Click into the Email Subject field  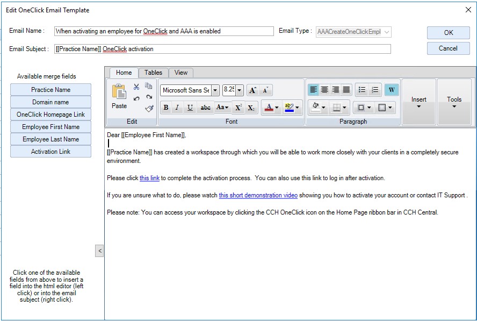click(222, 49)
